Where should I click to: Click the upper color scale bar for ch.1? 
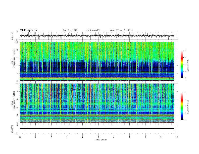[x=182, y=64]
